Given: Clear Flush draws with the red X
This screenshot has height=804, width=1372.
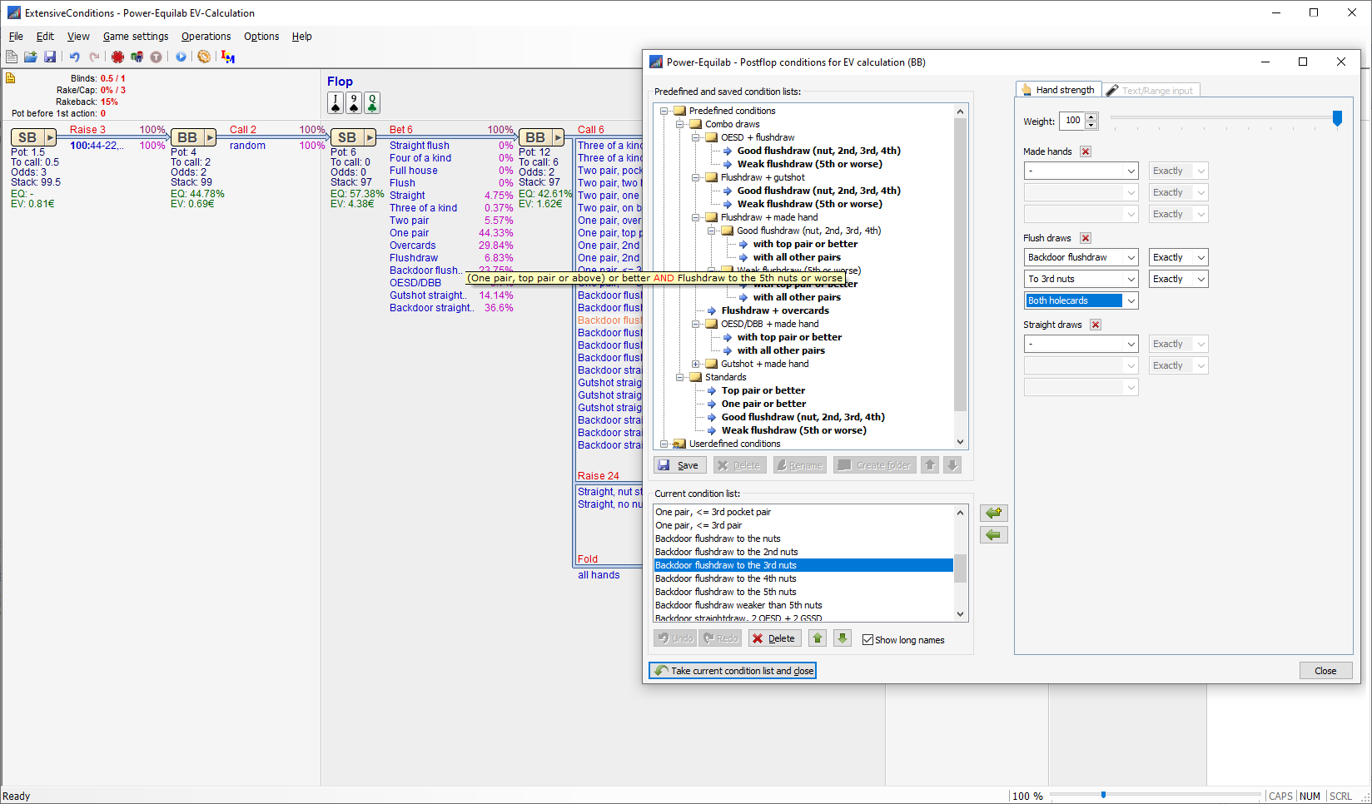Looking at the screenshot, I should pyautogui.click(x=1086, y=238).
